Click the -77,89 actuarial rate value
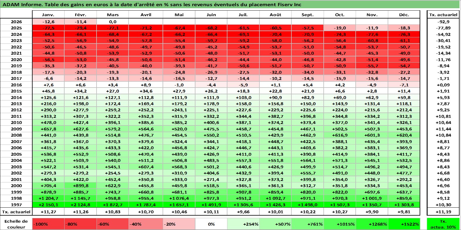Screen dimensions: 461x230 [x=443, y=28]
